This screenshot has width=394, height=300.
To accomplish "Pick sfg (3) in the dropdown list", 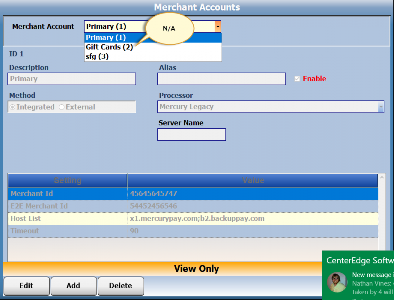I will (97, 57).
